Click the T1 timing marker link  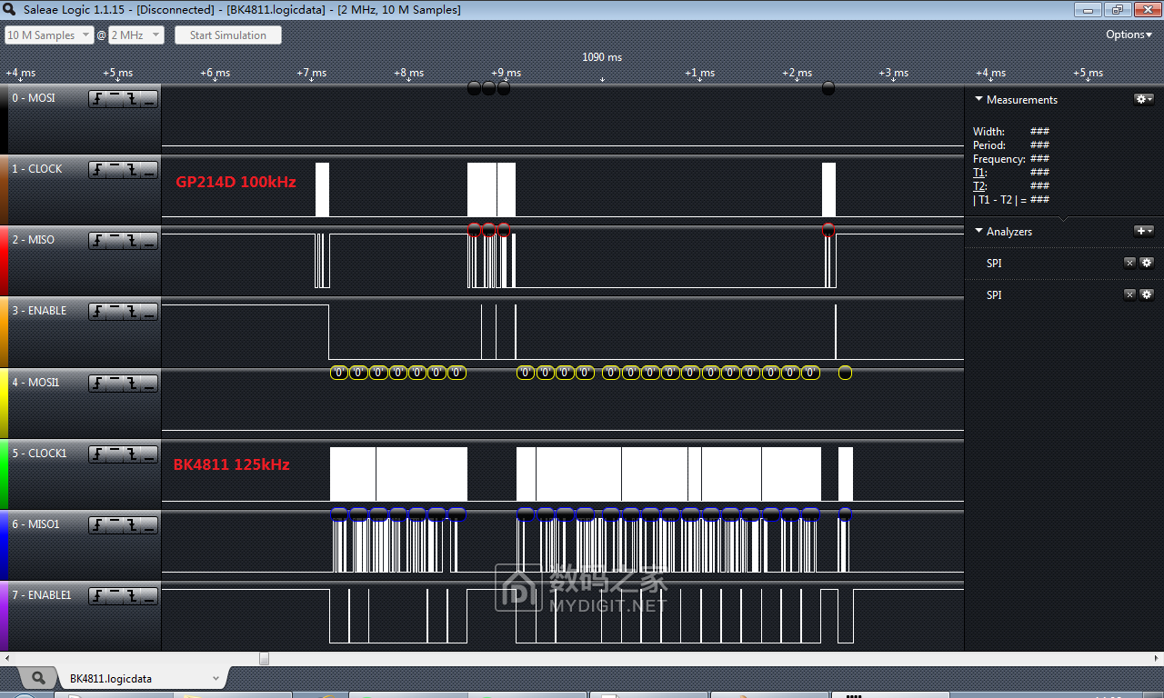pos(979,173)
